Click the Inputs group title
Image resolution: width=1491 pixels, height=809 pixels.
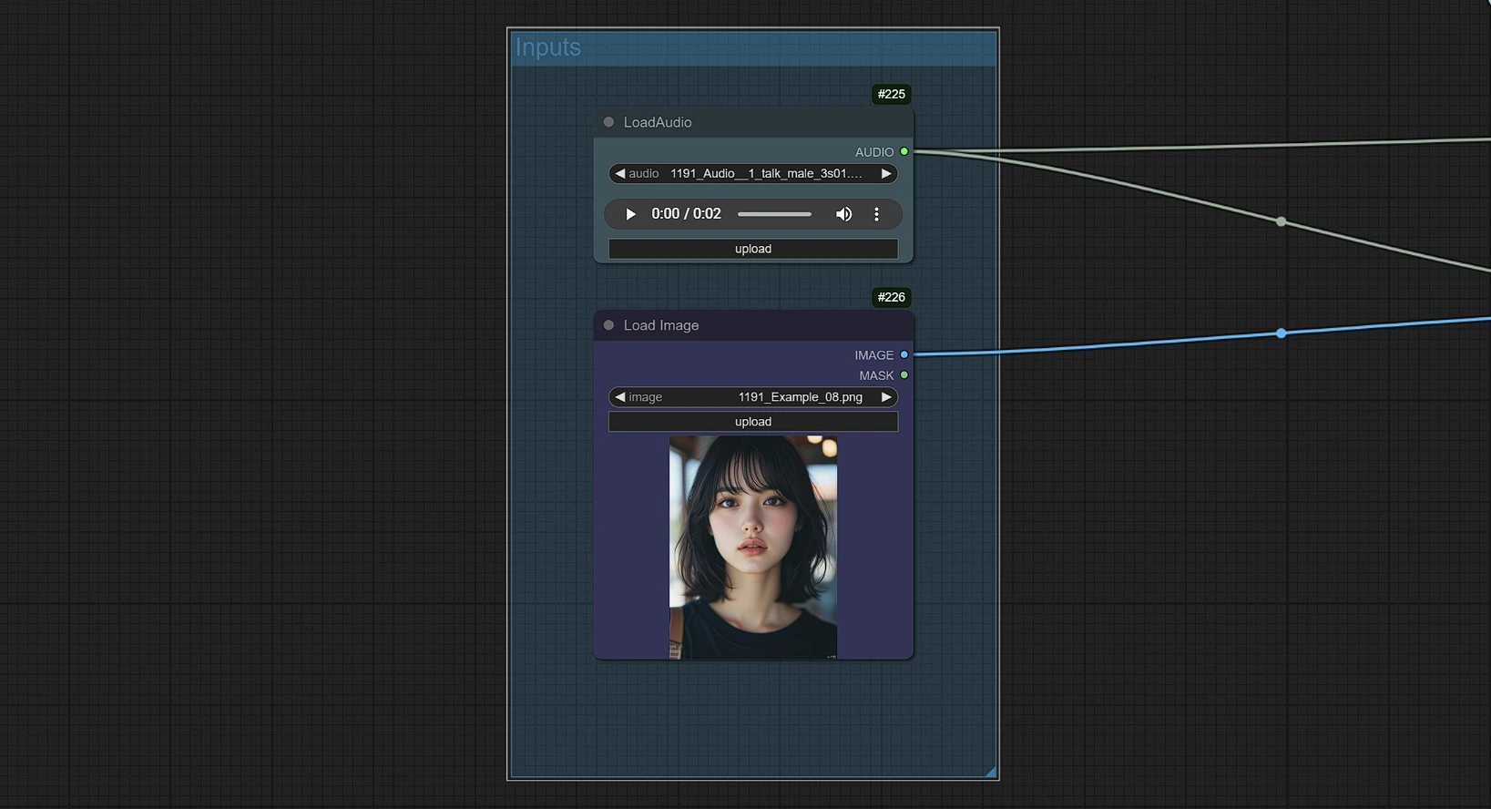[548, 47]
